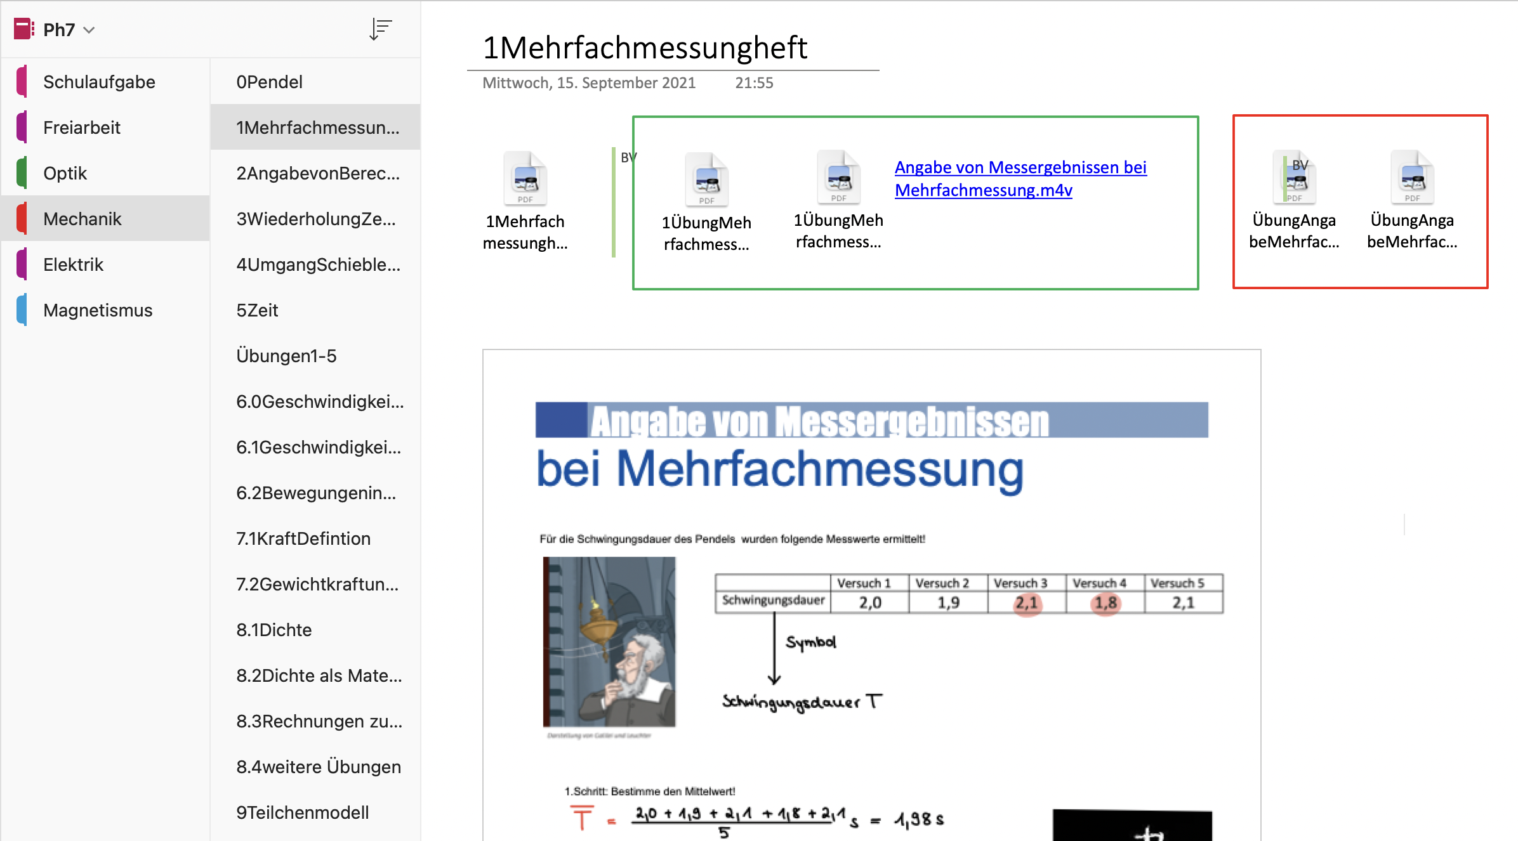1518x841 pixels.
Task: Click the Ph7 notebook icon
Action: (x=23, y=29)
